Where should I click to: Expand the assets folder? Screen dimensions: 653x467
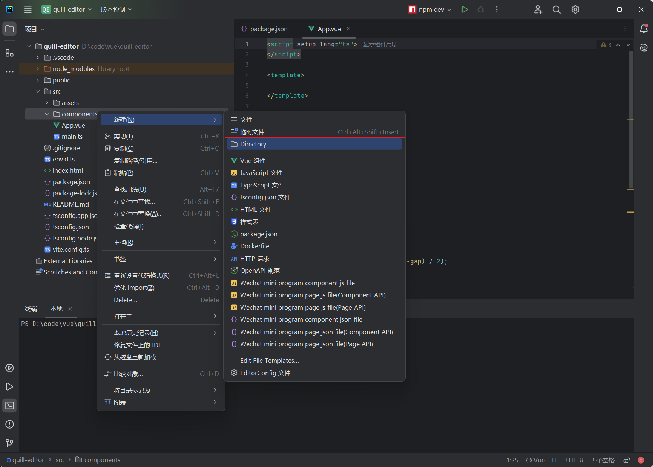[x=47, y=103]
